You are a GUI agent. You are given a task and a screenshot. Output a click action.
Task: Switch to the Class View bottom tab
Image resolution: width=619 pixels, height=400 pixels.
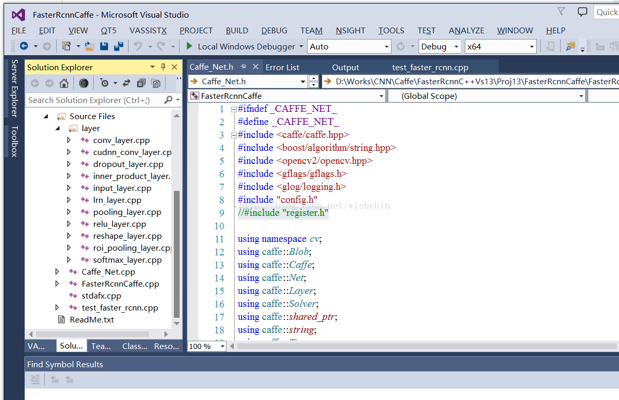click(x=135, y=346)
